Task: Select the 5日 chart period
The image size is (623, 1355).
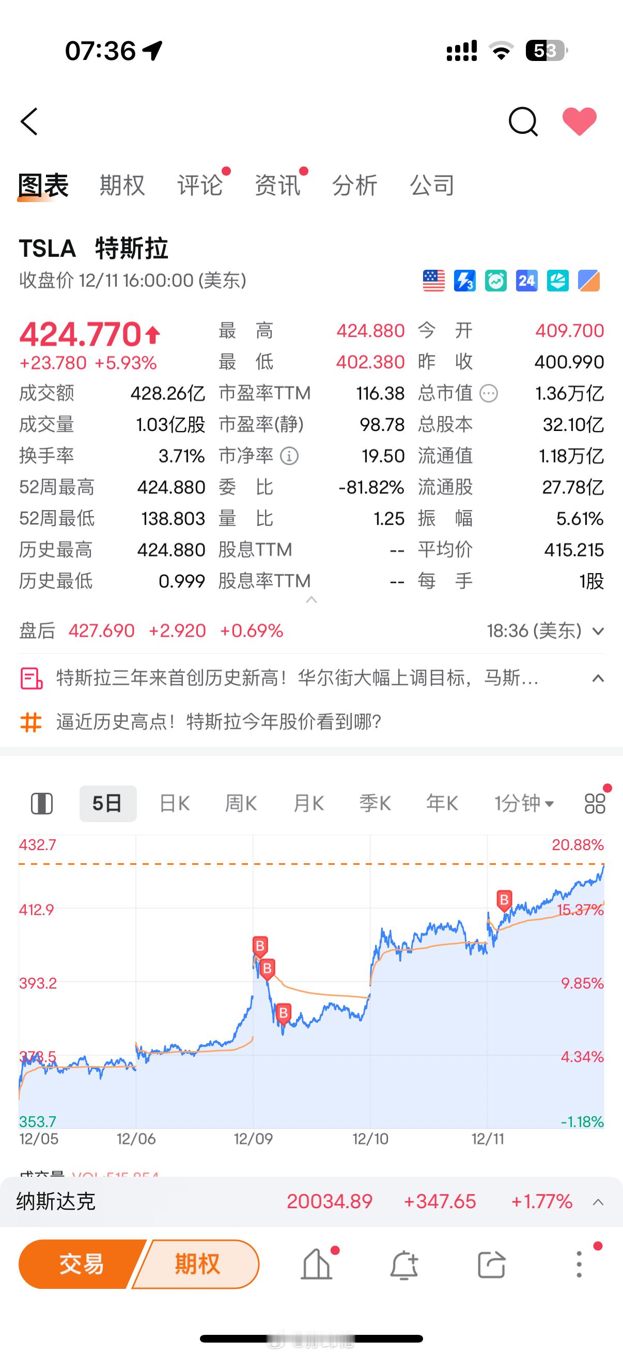Action: [108, 804]
